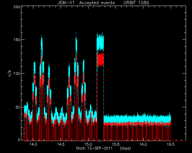The width and height of the screenshot is (192, 153).
Task: Click the 16.5 x-axis tick label
Action: pos(171,144)
